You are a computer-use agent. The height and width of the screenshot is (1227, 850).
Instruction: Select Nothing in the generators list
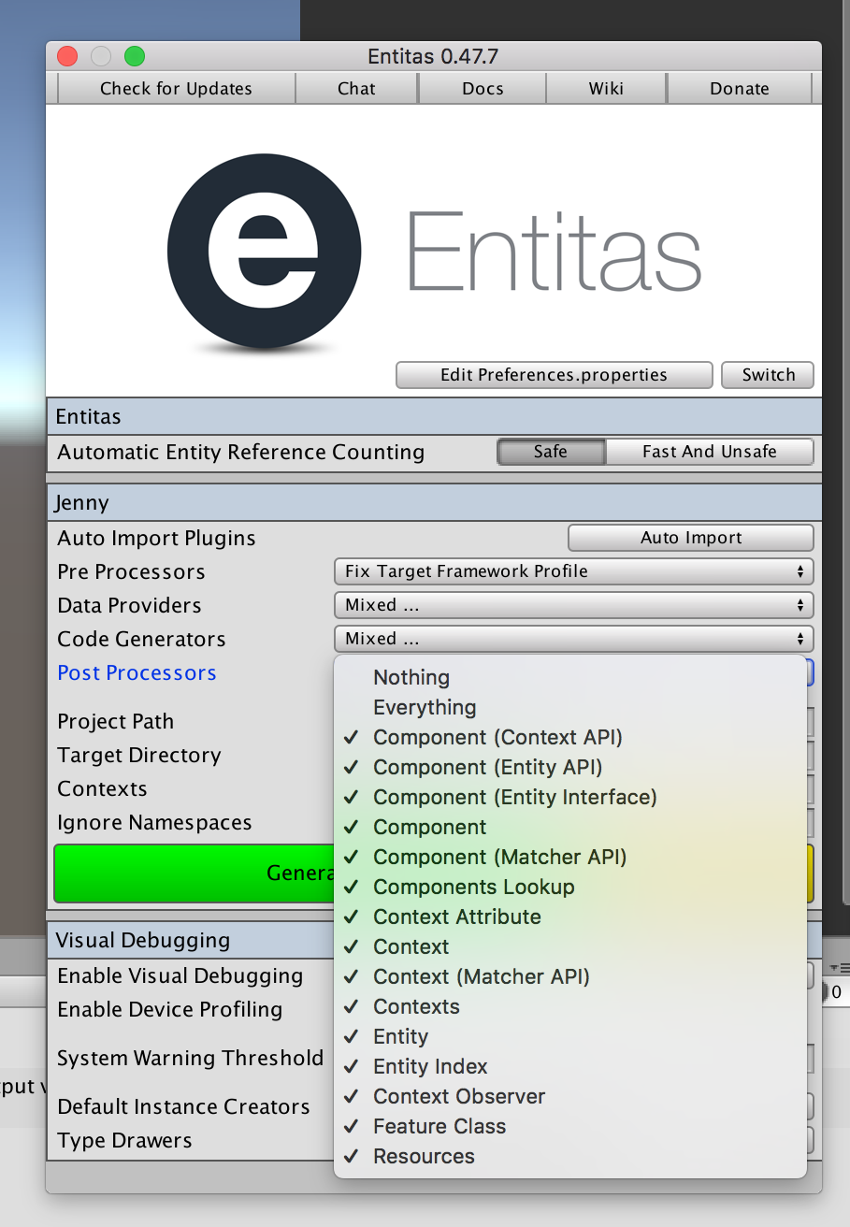point(411,677)
